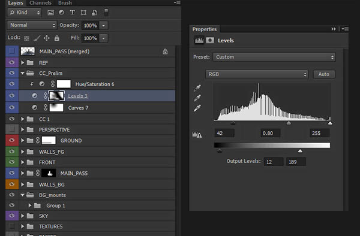Filter layers by smart object icon

click(94, 13)
